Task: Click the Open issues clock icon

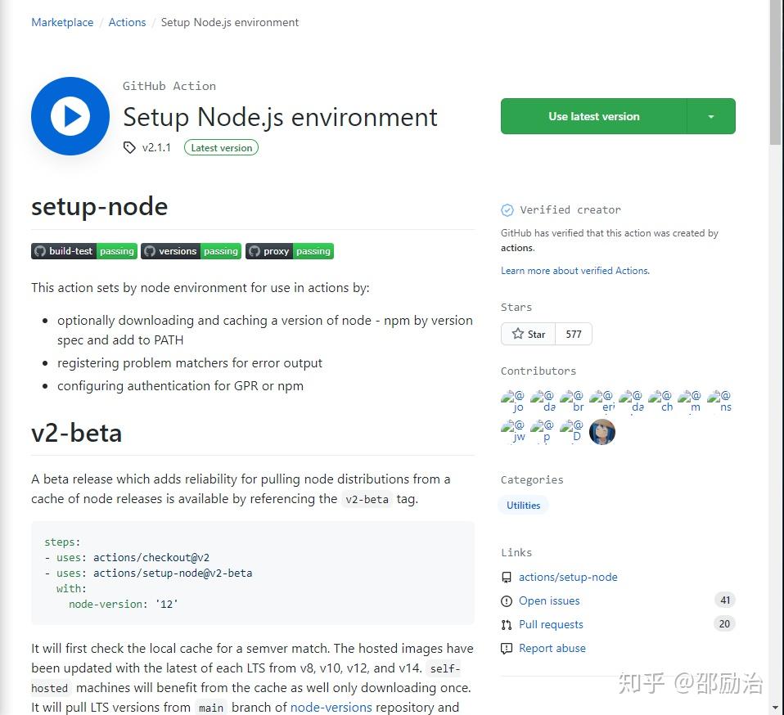Action: pos(507,600)
